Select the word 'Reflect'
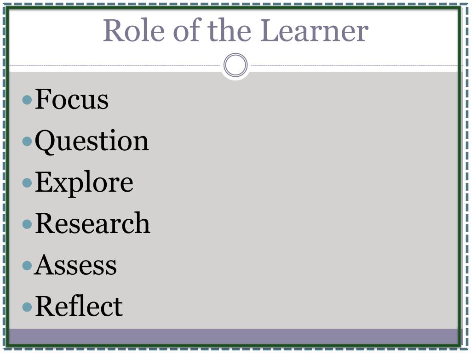Screen dimensions: 471x353 coord(79,306)
